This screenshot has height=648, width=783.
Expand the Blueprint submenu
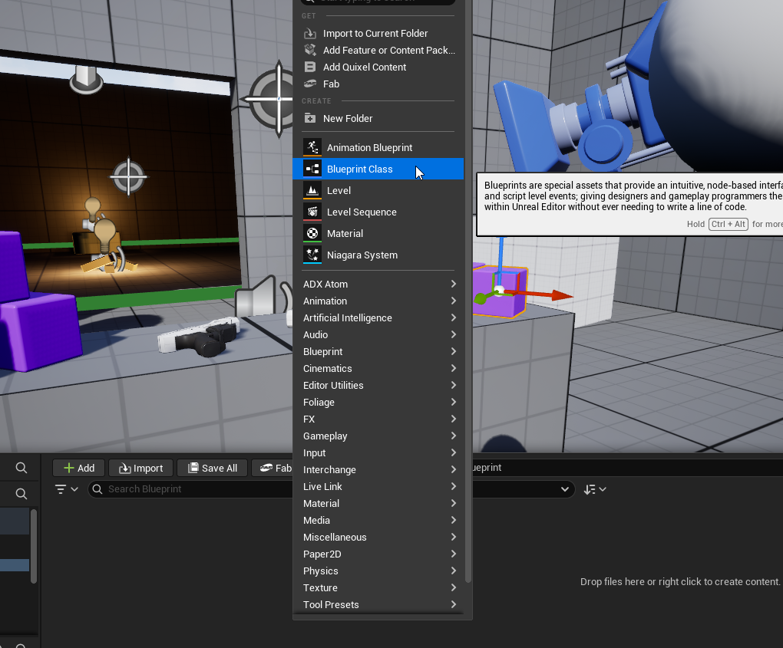pos(379,352)
